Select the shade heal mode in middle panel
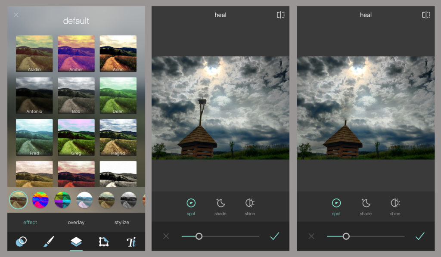The height and width of the screenshot is (257, 441). [220, 206]
